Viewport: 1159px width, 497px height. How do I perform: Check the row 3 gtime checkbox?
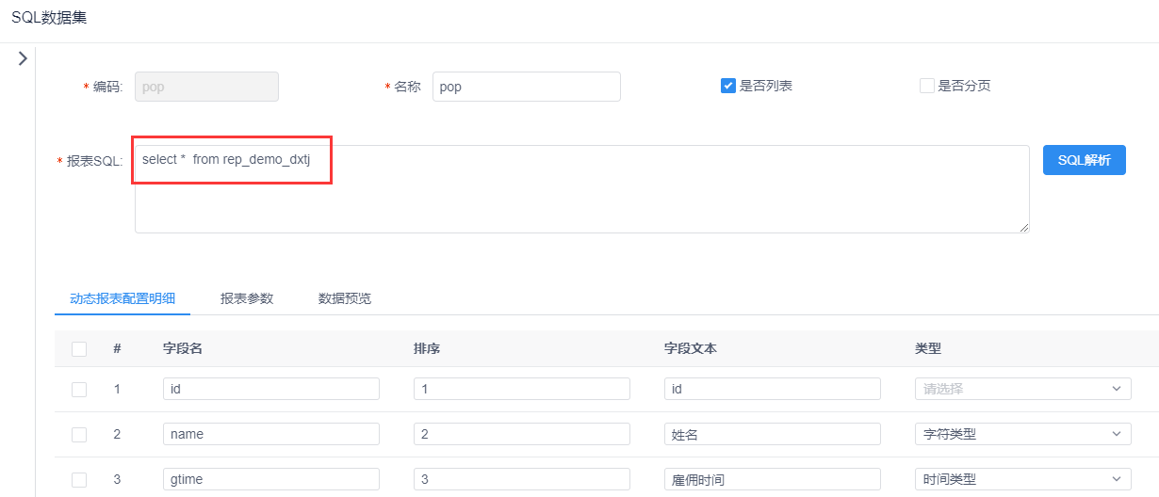click(79, 479)
